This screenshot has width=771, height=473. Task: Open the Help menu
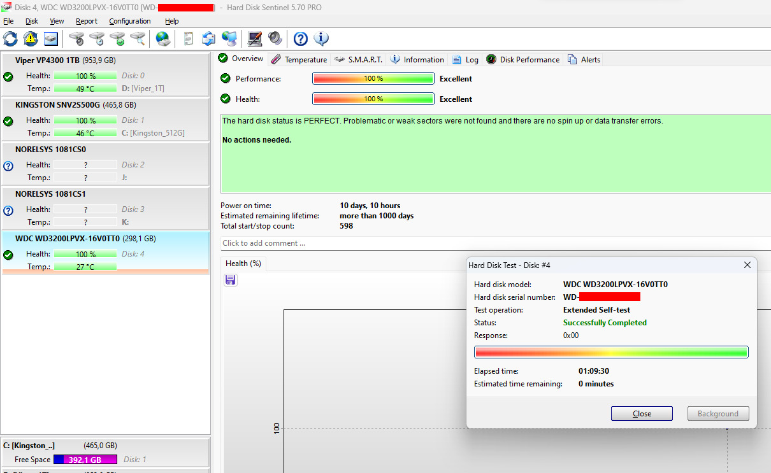[172, 21]
